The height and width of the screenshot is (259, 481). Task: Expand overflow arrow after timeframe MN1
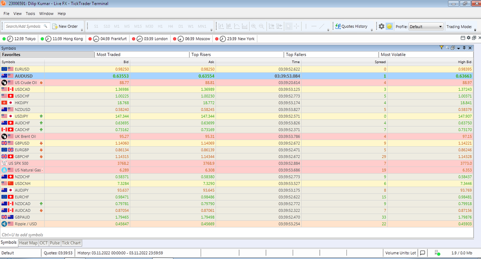212,29
